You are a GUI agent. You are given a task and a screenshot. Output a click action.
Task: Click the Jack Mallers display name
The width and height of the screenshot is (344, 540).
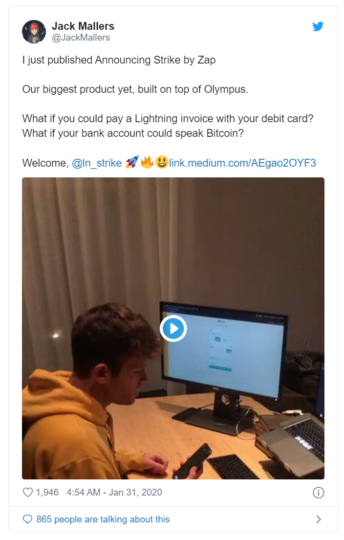tap(83, 26)
